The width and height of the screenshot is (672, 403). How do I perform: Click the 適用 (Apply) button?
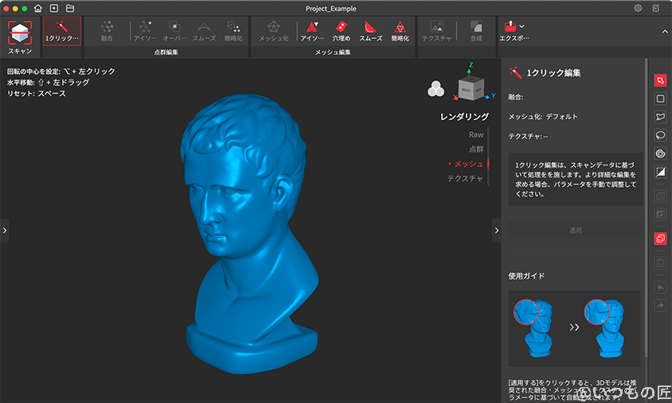[575, 231]
